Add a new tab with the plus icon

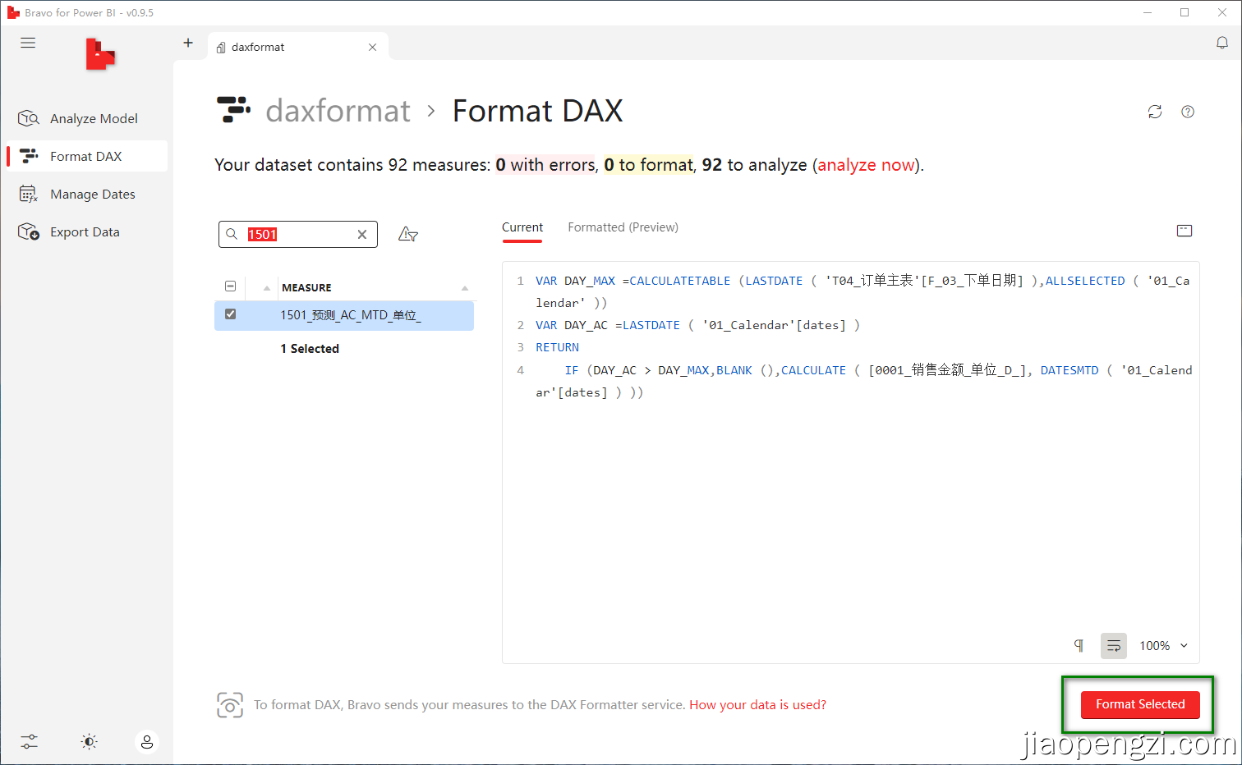click(188, 43)
